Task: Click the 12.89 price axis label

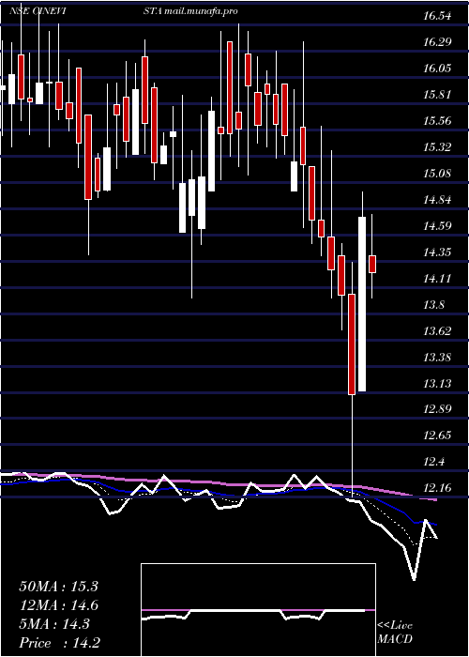Action: [x=437, y=409]
